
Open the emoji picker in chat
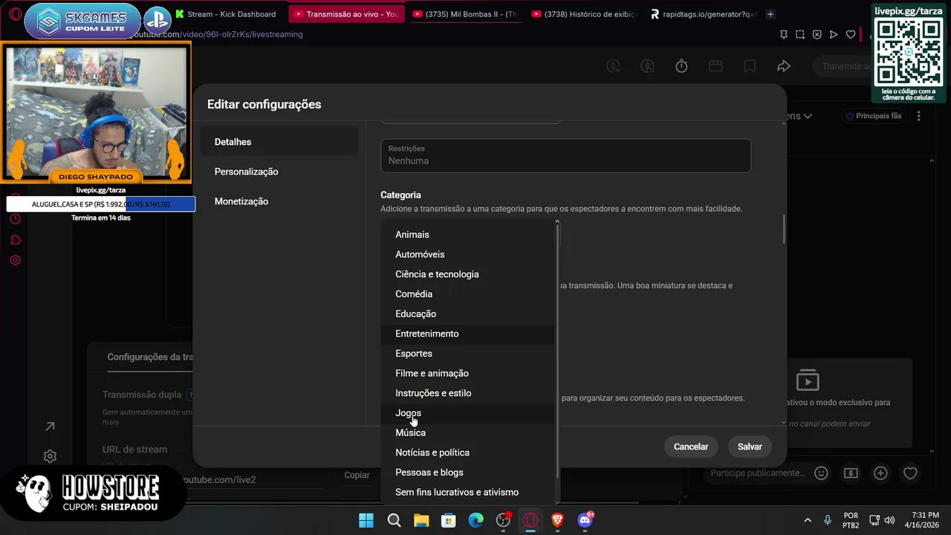(821, 473)
